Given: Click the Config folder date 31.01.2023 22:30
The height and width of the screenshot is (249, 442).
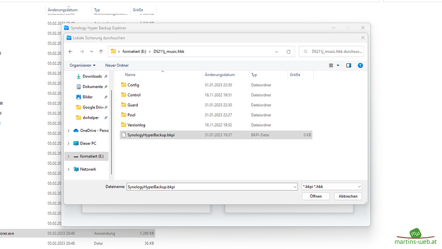Looking at the screenshot, I should pos(218,85).
